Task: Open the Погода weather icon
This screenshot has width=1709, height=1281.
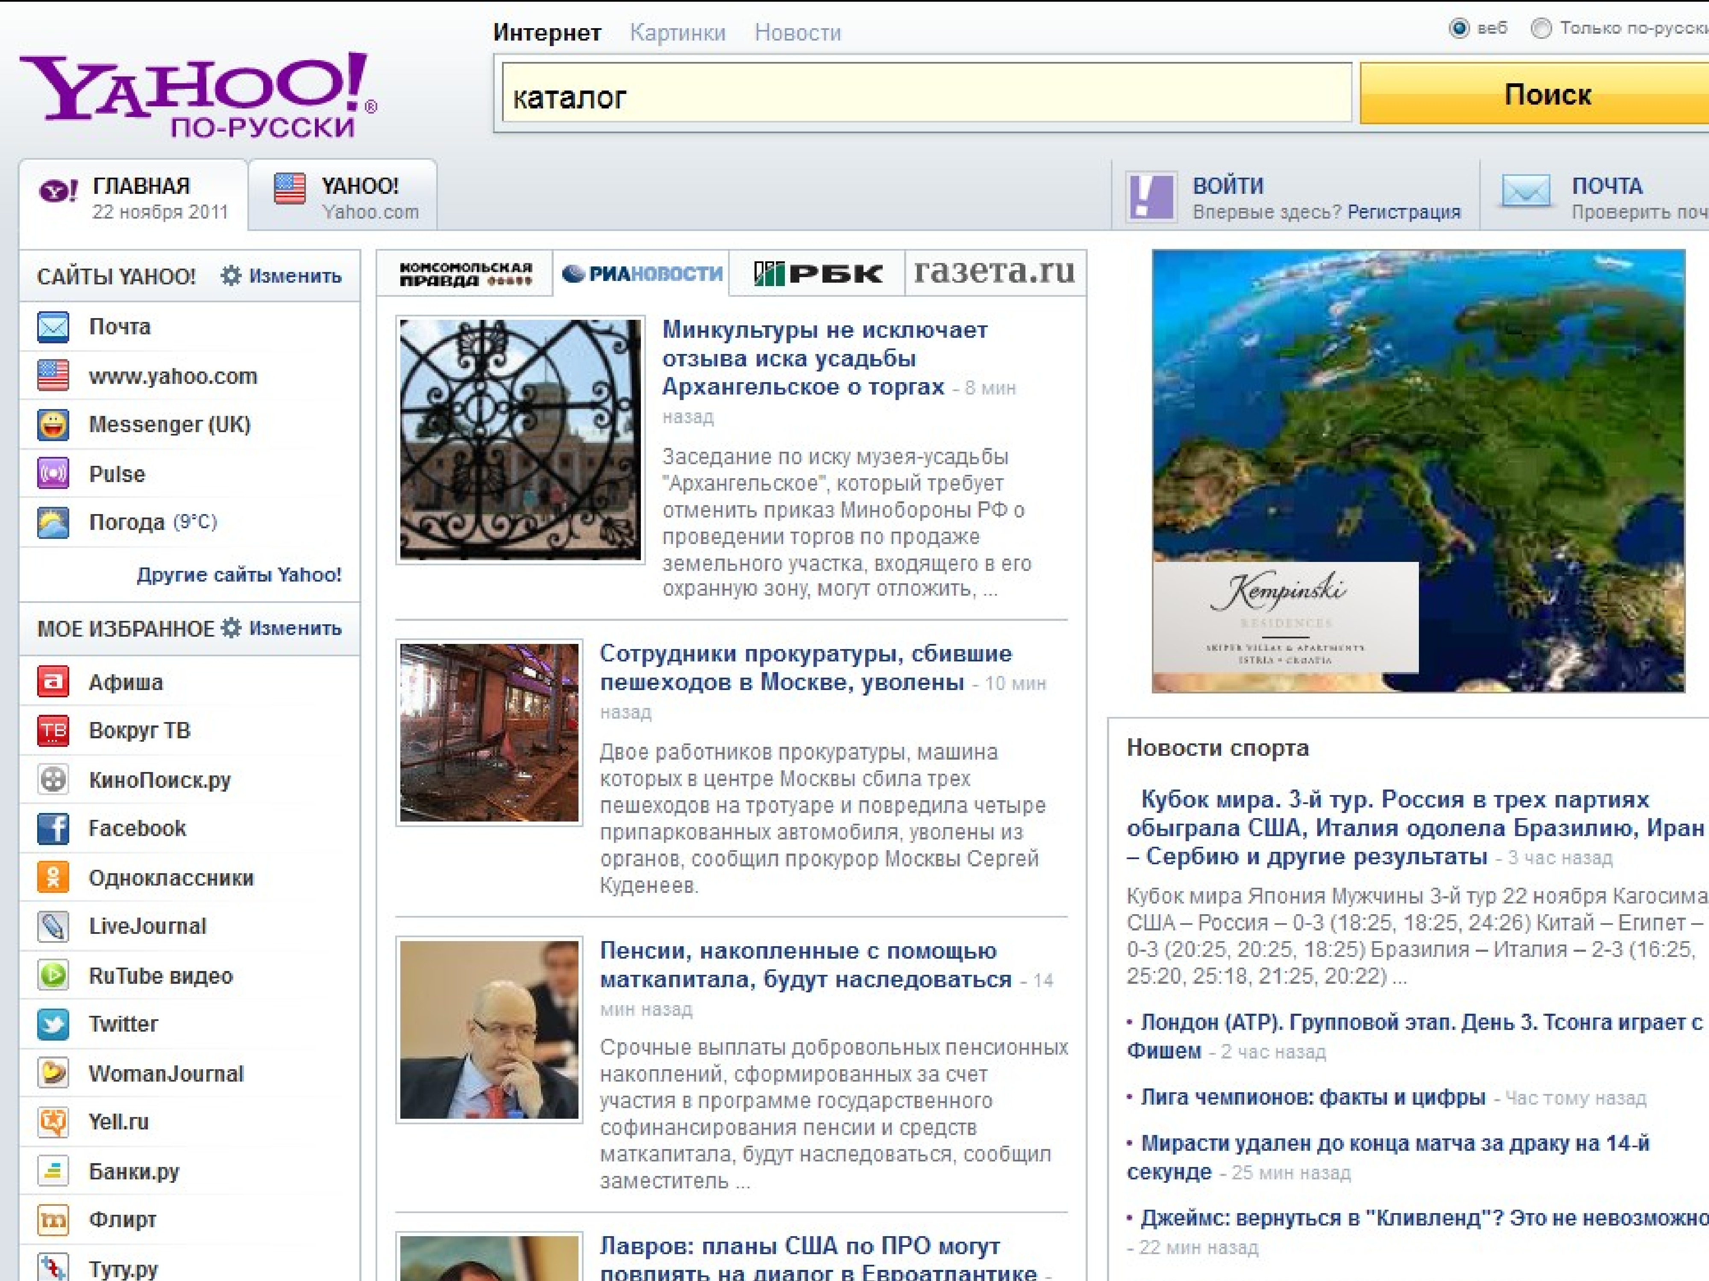Action: click(x=53, y=523)
